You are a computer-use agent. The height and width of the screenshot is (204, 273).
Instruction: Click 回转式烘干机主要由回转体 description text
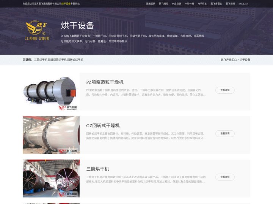(146, 136)
